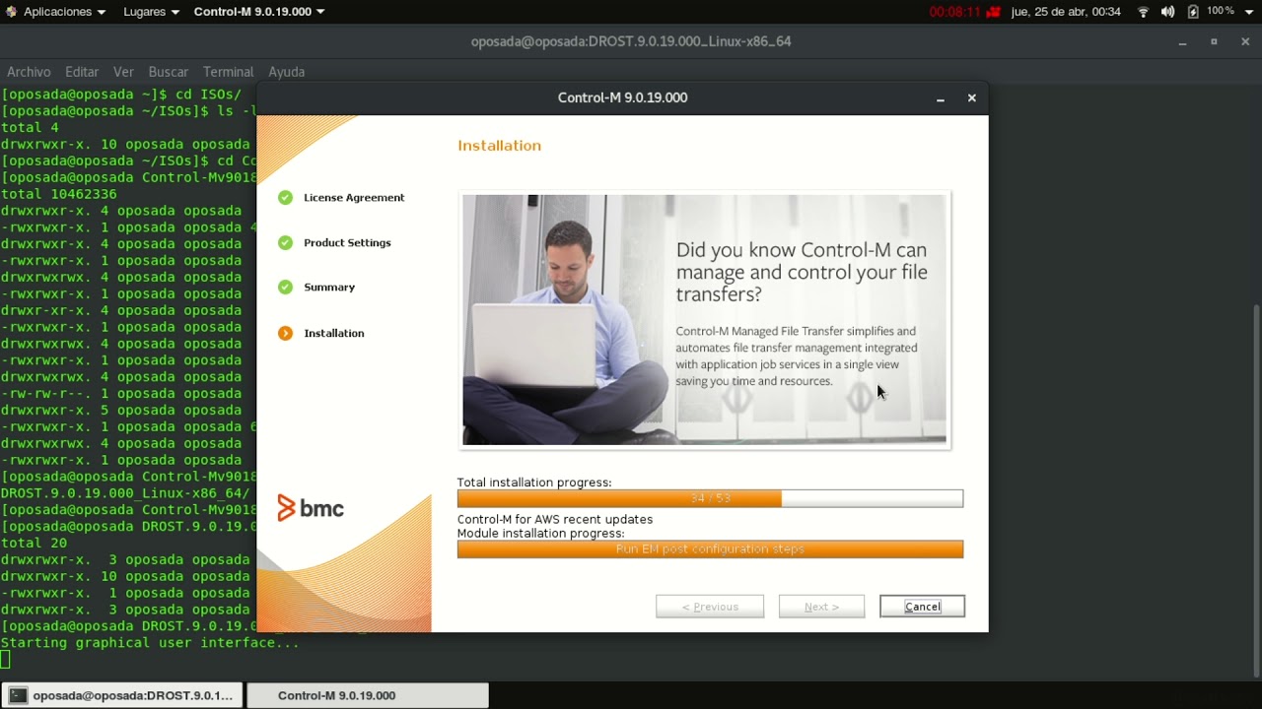Maximize the terminal window
The image size is (1262, 709).
point(1214,41)
